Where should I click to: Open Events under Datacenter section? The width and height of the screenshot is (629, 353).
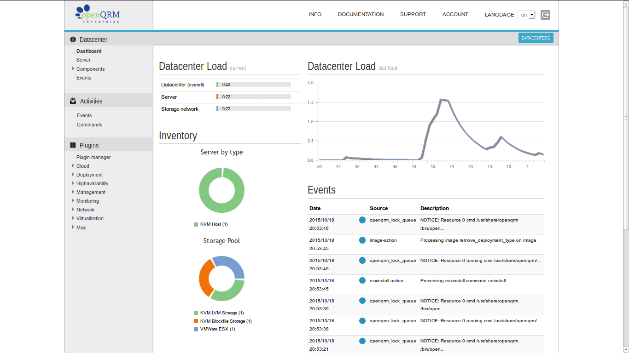click(84, 78)
